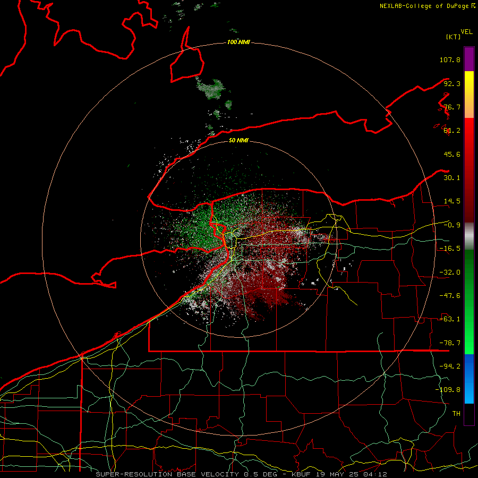Click the blue segment of velocity color bar
This screenshot has width=478, height=478.
[469, 379]
